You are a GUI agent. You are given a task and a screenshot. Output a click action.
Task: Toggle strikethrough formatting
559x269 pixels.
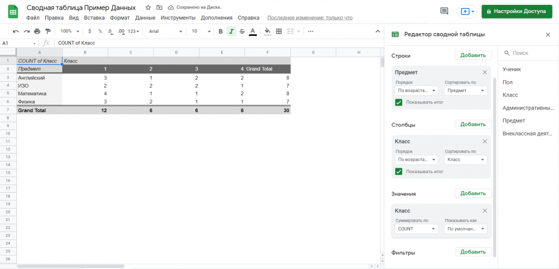pyautogui.click(x=242, y=32)
